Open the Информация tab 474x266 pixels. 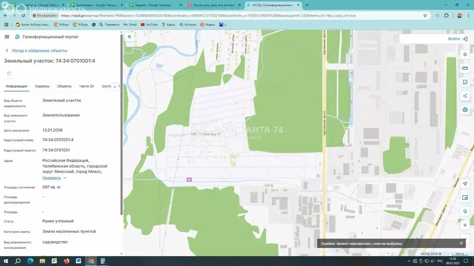[x=16, y=86]
